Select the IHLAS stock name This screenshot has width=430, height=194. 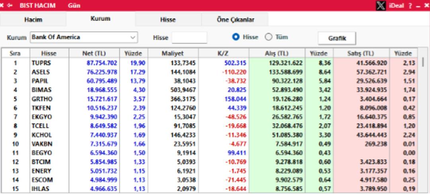(41, 189)
